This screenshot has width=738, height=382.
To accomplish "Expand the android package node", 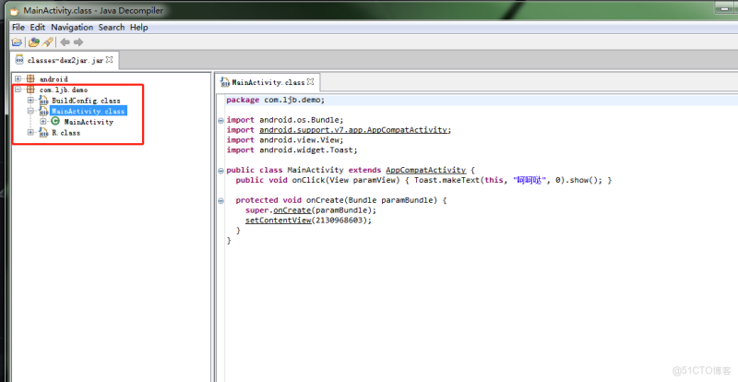I will [x=18, y=78].
